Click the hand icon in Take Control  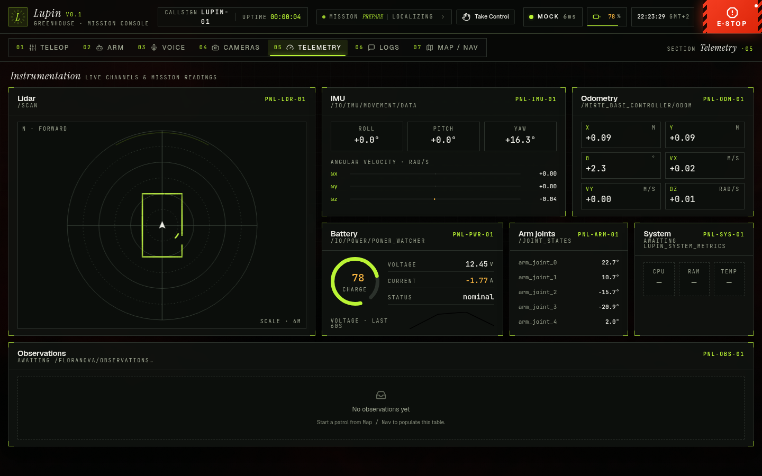(x=466, y=17)
